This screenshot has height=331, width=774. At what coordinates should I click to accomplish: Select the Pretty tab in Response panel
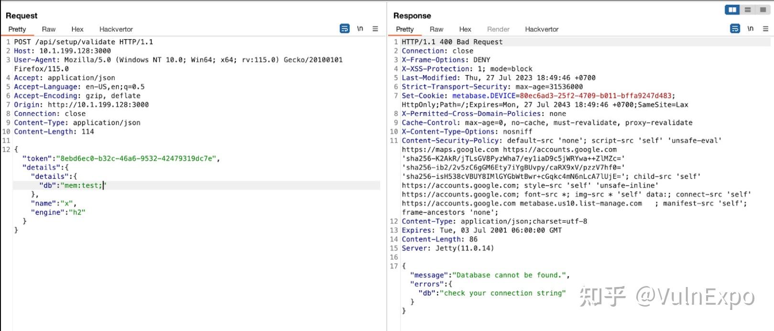click(405, 29)
